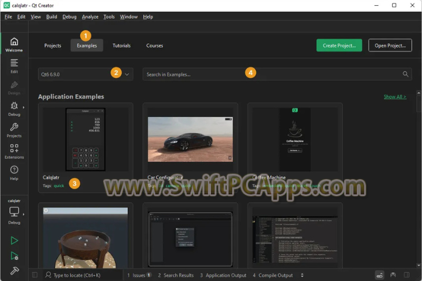
Task: Open the Calqlatr example thumbnail
Action: point(86,139)
